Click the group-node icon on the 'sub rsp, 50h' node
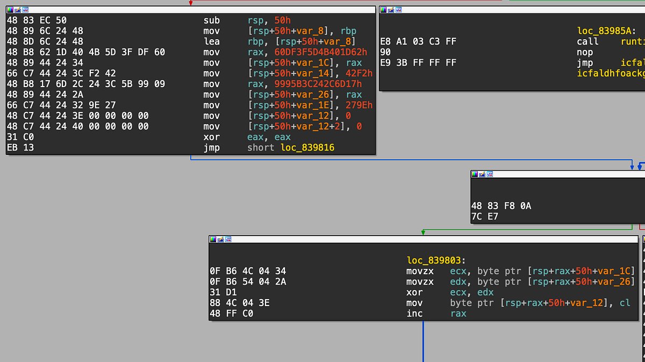The width and height of the screenshot is (645, 362). [x=25, y=10]
